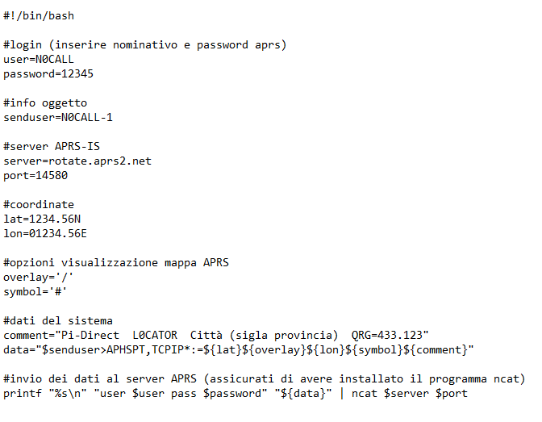Click the printf command line
This screenshot has height=422, width=542.
[236, 393]
